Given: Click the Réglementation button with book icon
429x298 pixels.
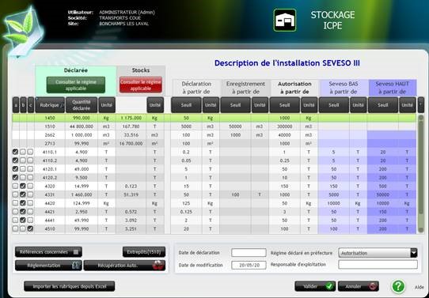Looking at the screenshot, I should [48, 266].
